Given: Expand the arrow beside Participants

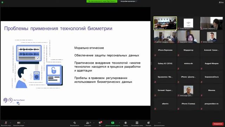Looking at the screenshot, I should point(94,123).
